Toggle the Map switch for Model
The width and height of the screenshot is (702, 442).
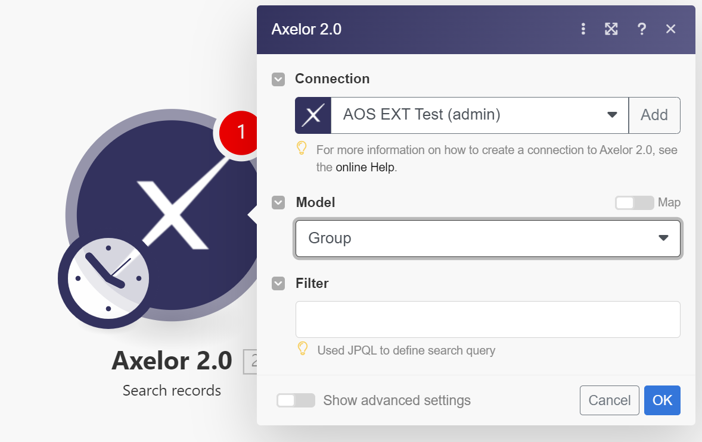[x=634, y=203]
